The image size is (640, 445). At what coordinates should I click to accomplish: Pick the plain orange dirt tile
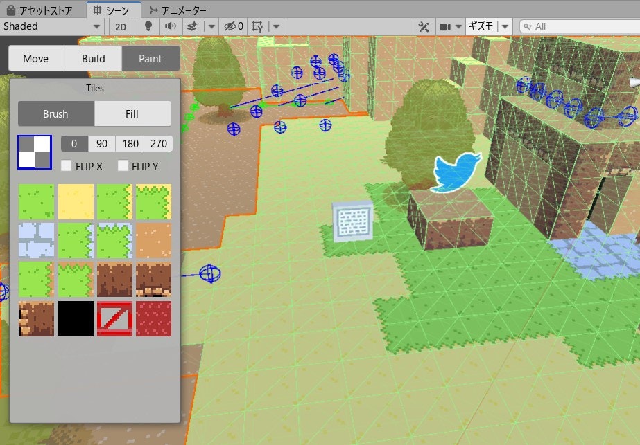click(153, 240)
